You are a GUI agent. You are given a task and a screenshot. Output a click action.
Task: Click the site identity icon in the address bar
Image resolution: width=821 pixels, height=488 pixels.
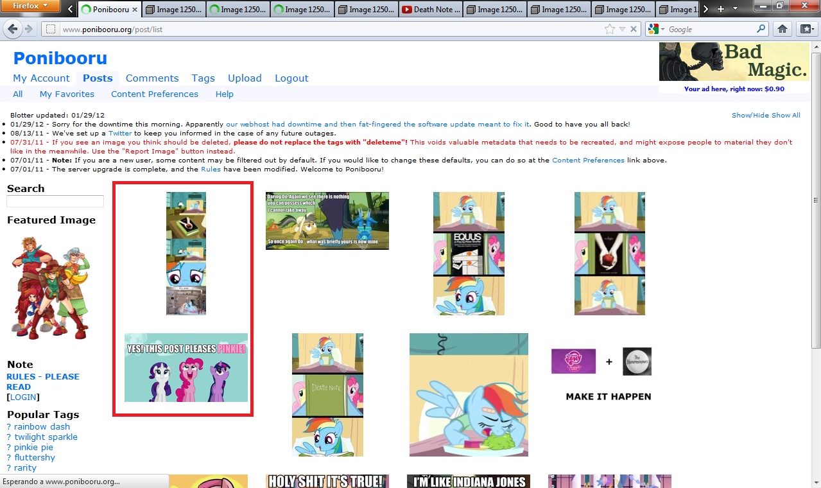click(x=51, y=29)
